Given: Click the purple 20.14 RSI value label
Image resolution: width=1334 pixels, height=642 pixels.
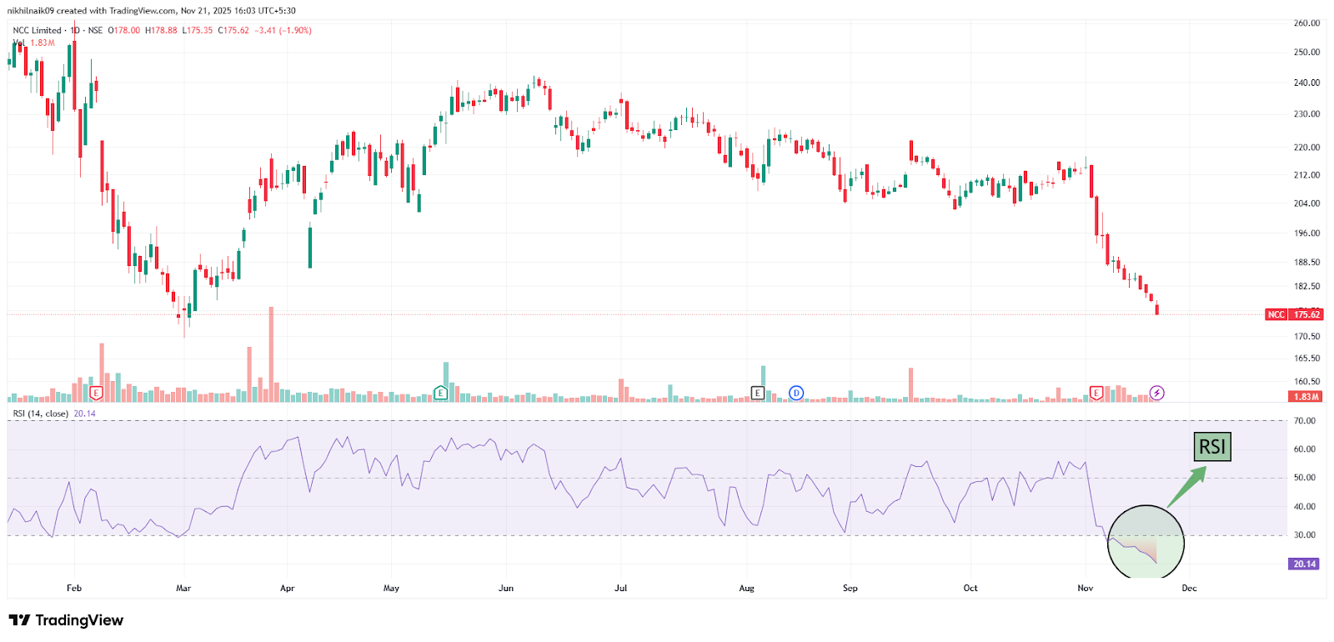Looking at the screenshot, I should click(1304, 564).
